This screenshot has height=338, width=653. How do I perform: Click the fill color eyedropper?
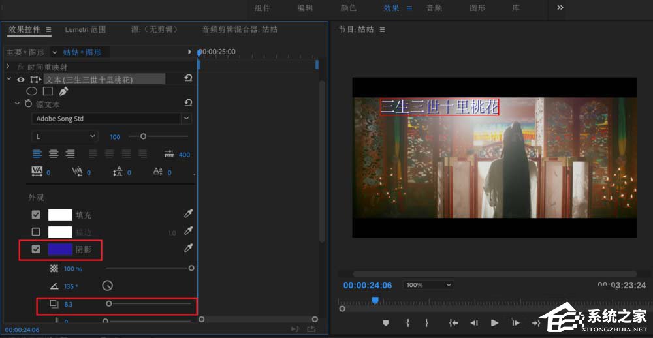189,214
